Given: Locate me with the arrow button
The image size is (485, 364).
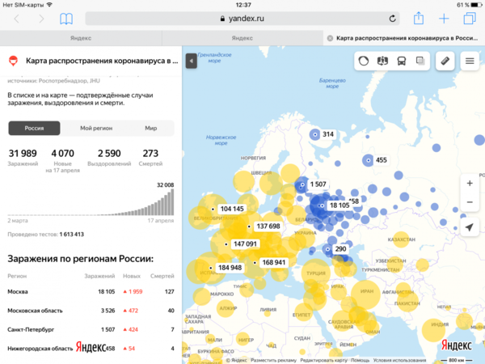Looking at the screenshot, I should [470, 227].
